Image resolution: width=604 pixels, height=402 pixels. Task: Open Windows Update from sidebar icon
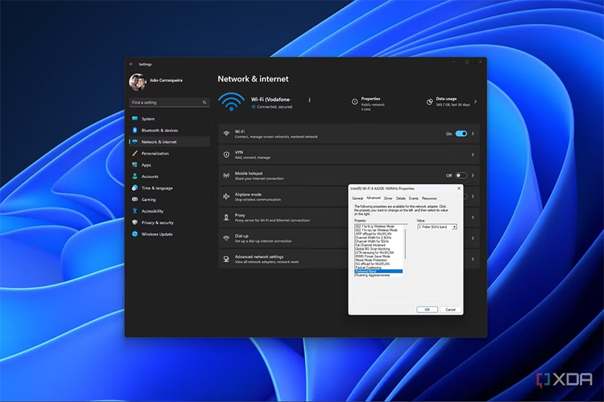point(135,235)
